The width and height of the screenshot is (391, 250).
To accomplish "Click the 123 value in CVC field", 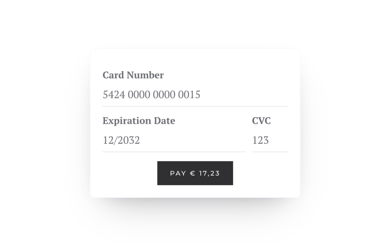I will [x=261, y=140].
